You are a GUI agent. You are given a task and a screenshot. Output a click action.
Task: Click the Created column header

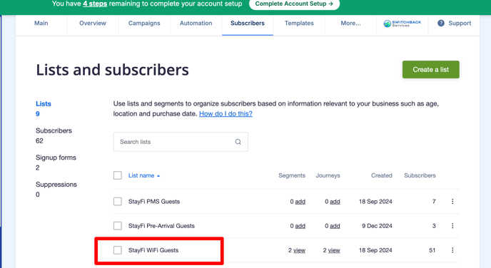pyautogui.click(x=382, y=175)
